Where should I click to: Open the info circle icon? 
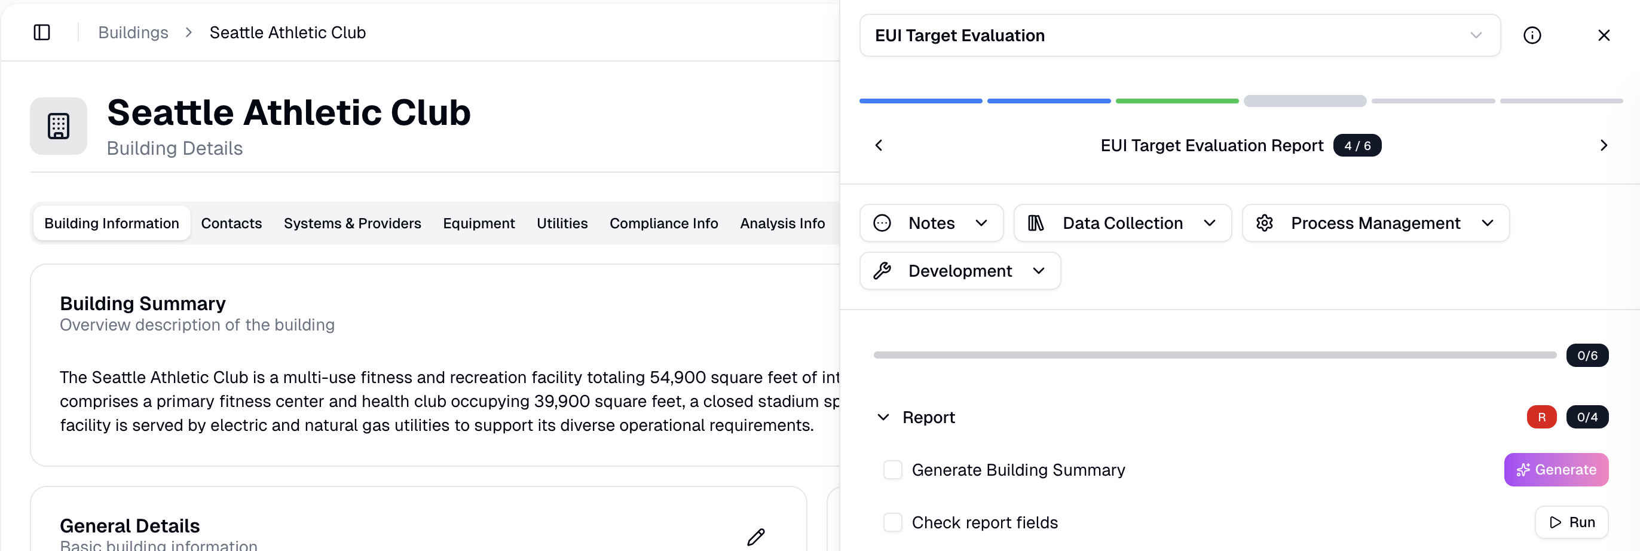pyautogui.click(x=1532, y=36)
